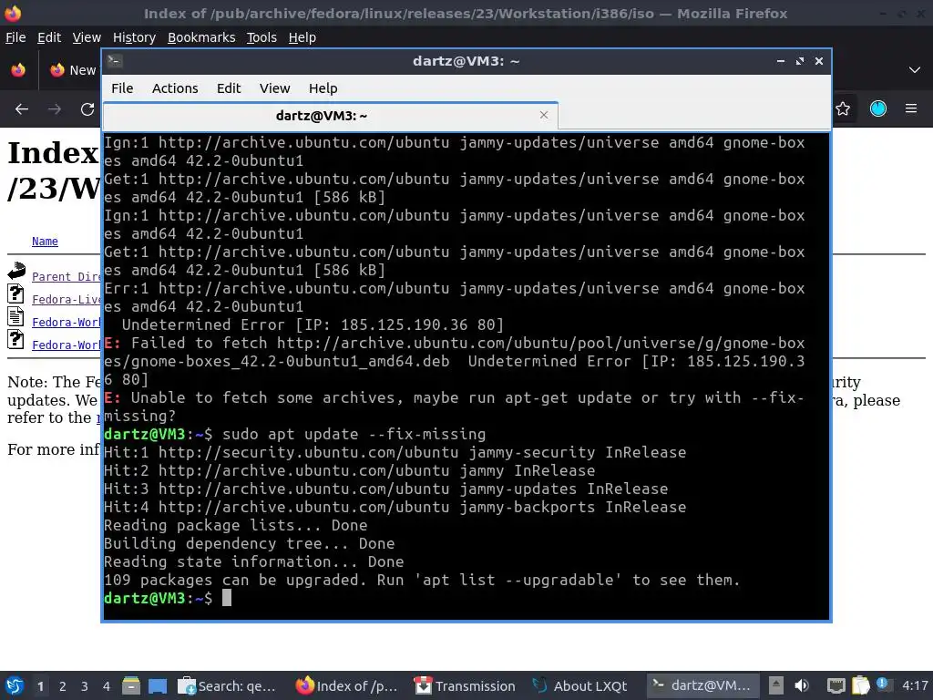
Task: Click the update notification tray icon
Action: [882, 685]
